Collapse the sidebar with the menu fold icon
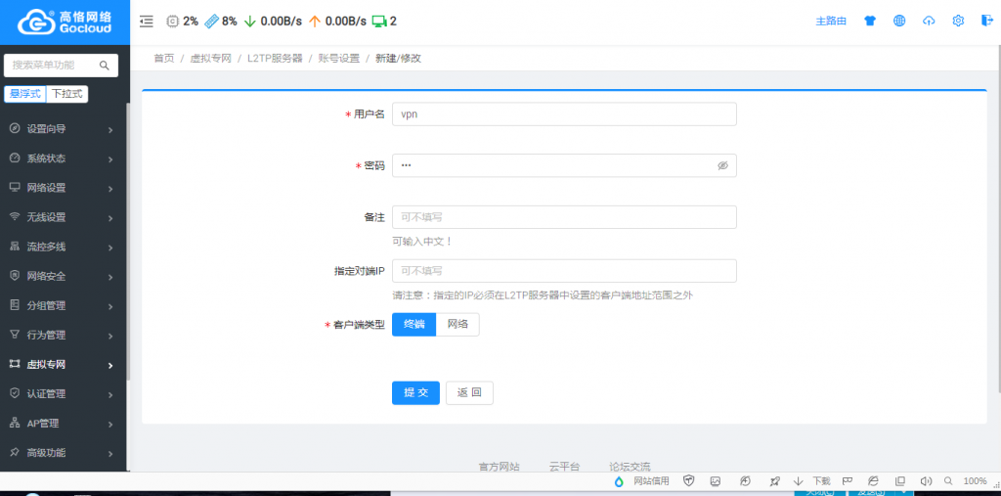This screenshot has width=1001, height=496. coord(147,22)
